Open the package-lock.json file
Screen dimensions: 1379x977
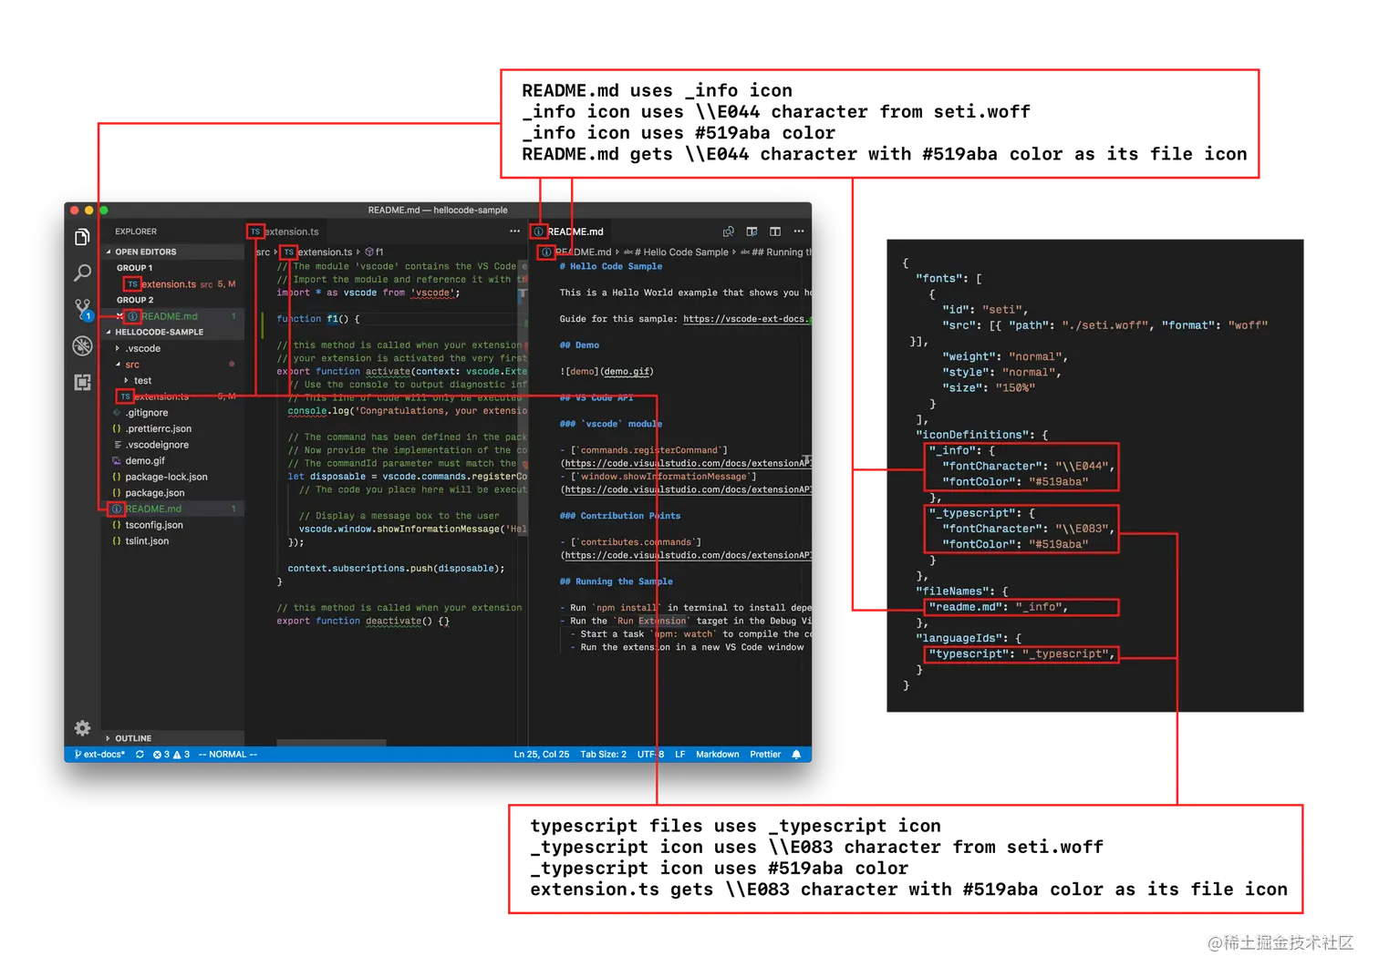tap(173, 477)
